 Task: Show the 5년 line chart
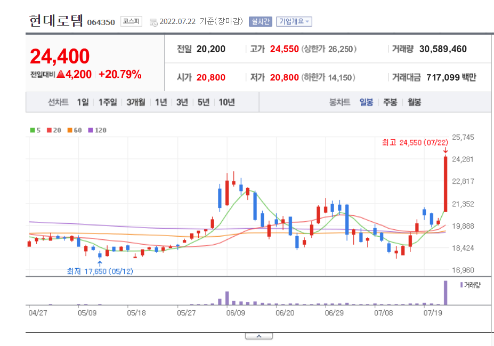pos(204,102)
